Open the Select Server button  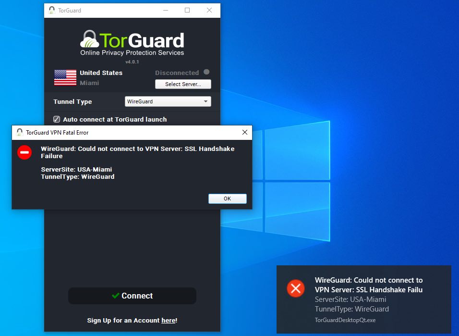(183, 84)
